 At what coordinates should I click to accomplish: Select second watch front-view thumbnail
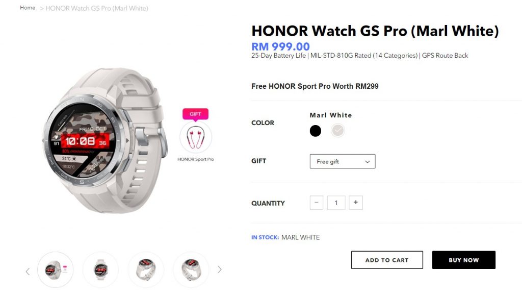click(100, 269)
